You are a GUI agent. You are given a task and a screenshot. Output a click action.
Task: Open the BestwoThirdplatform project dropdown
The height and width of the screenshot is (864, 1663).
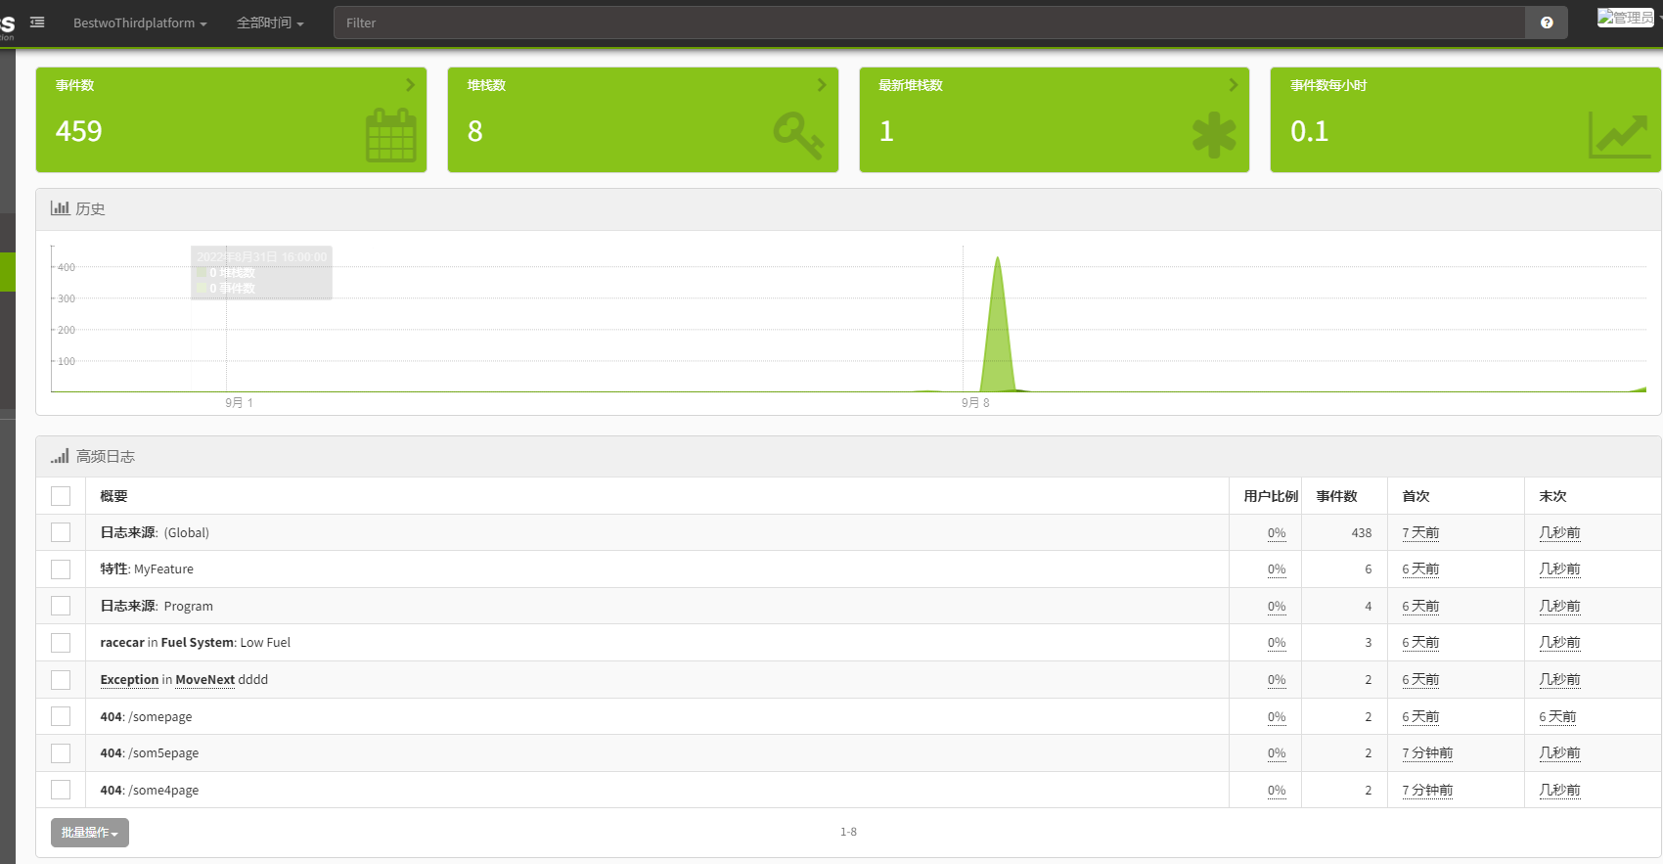click(140, 23)
